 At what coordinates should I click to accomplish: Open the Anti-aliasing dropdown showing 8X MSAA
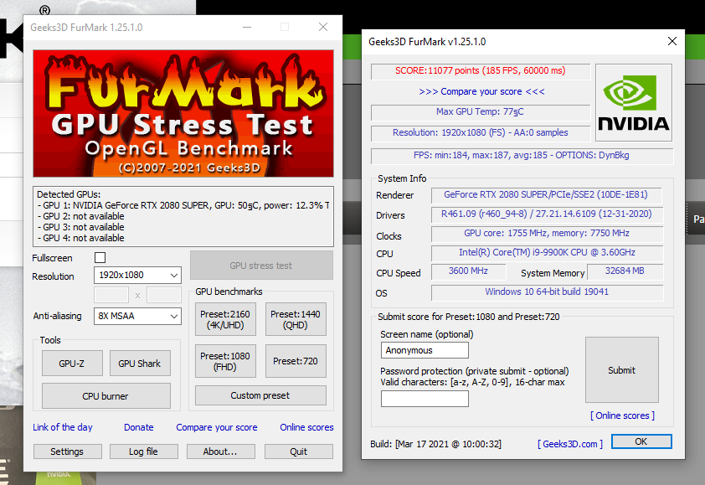click(137, 316)
